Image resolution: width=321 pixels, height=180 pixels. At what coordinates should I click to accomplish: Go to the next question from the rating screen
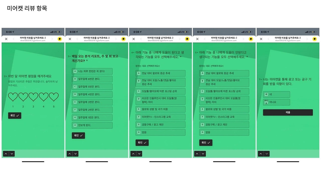(12, 154)
